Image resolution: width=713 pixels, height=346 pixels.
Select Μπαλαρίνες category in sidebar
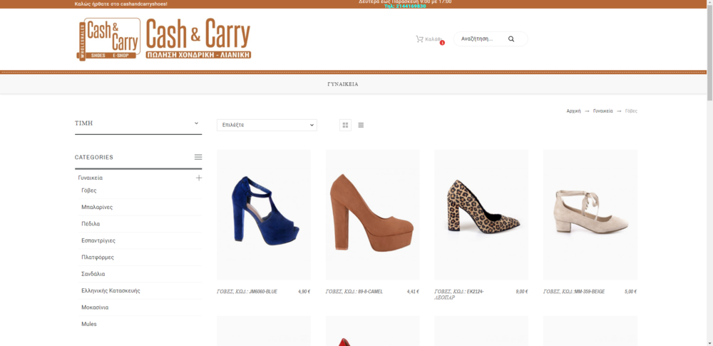click(97, 207)
